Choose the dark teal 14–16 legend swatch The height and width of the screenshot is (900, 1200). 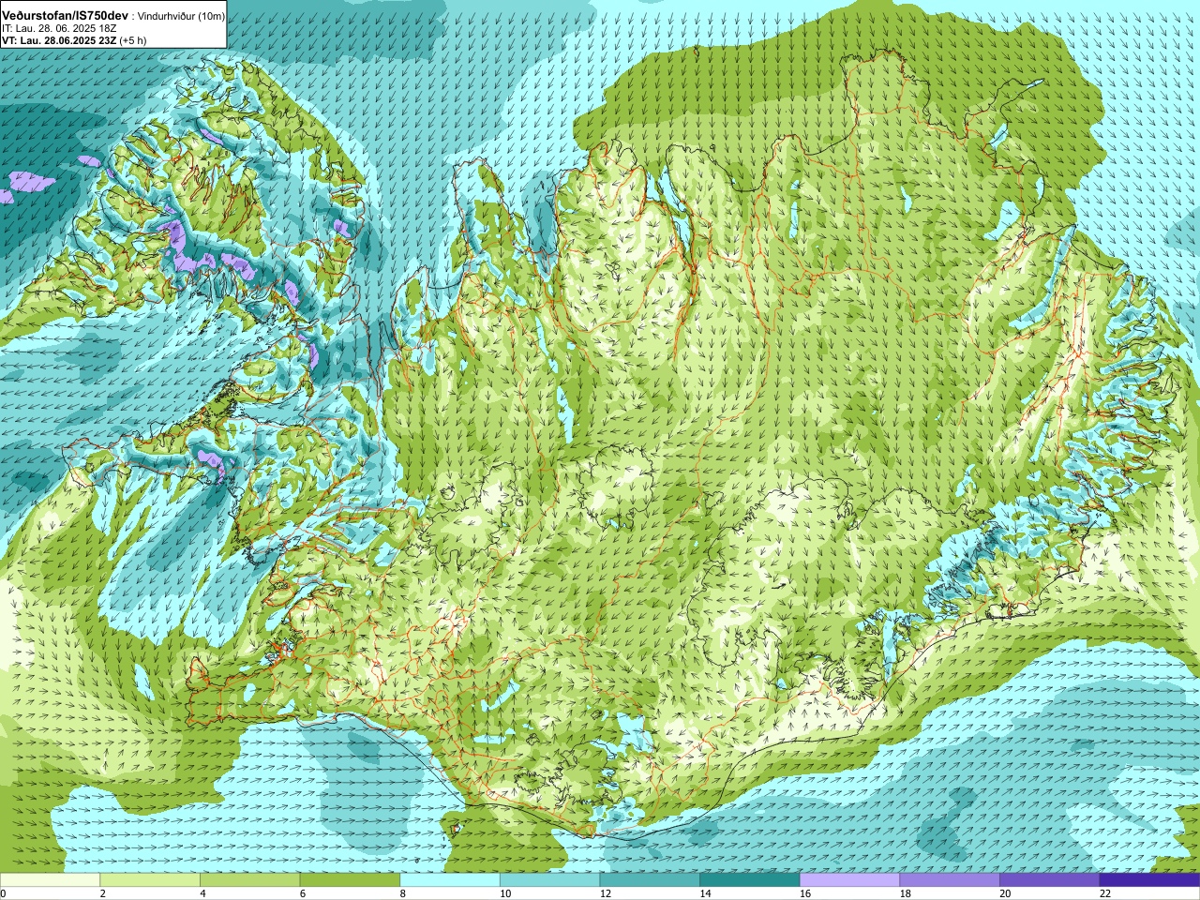click(x=750, y=880)
